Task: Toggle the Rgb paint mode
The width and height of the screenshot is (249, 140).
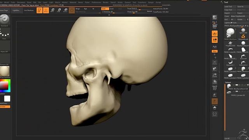Action: point(86,9)
